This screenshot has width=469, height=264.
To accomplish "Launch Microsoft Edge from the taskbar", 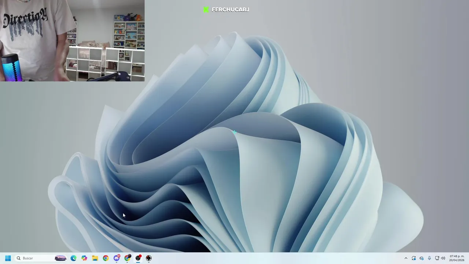I will pos(74,258).
